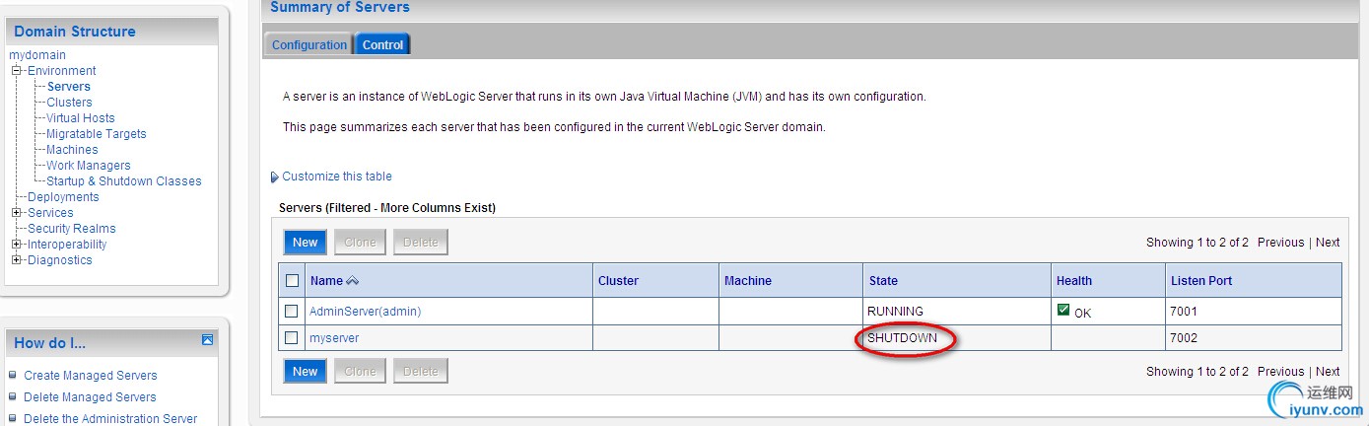Open Security Realms in Domain Structure
1369x426 pixels.
click(72, 229)
